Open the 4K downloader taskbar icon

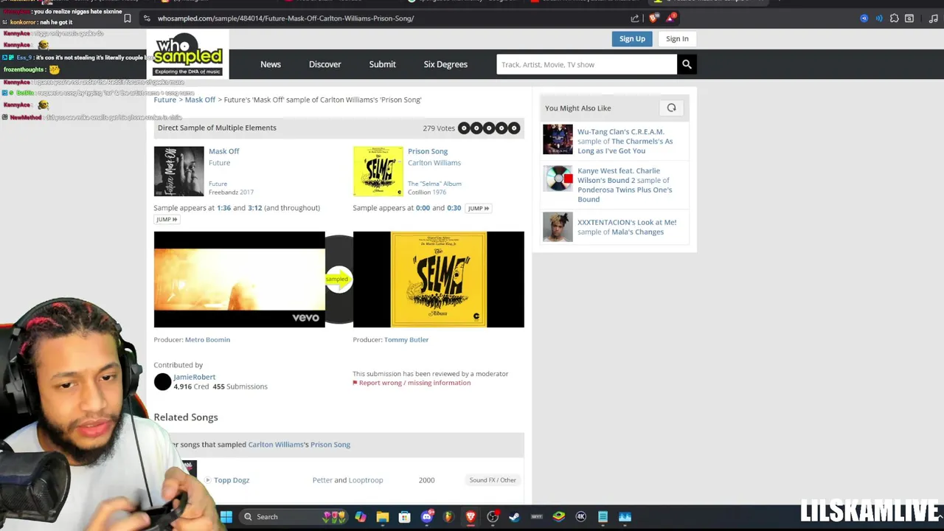tap(580, 516)
